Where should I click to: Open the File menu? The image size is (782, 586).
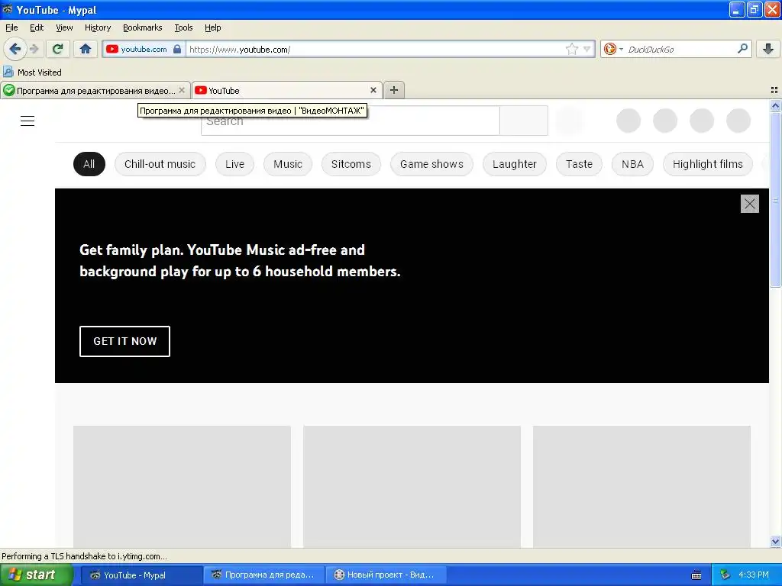11,27
